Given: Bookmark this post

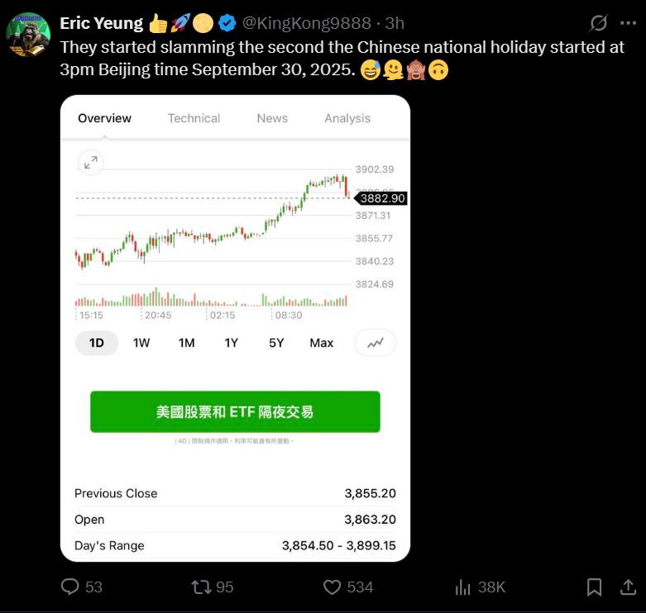Looking at the screenshot, I should click(594, 587).
